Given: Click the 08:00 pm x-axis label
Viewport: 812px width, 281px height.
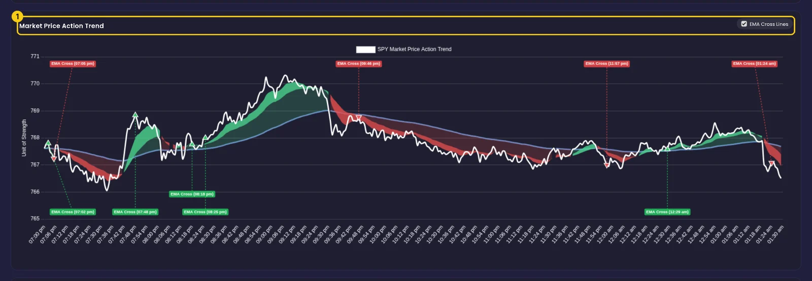Looking at the screenshot, I should 152,235.
